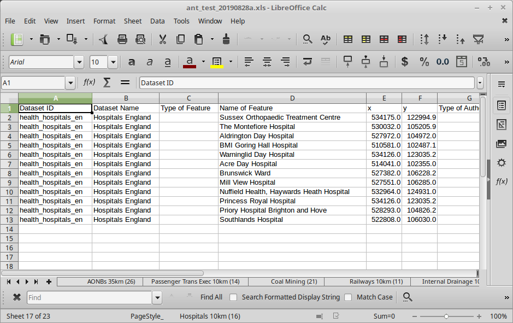Click the Delete Rows icon
Screen dimensions: 513x323
pyautogui.click(x=384, y=39)
